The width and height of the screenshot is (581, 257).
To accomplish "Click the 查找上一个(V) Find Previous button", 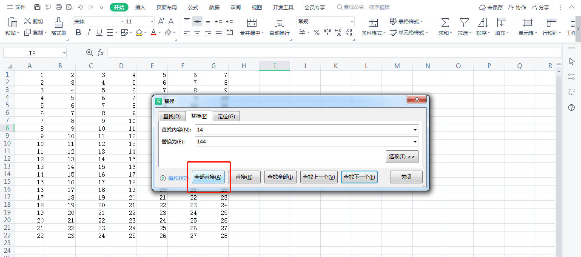I will click(319, 177).
